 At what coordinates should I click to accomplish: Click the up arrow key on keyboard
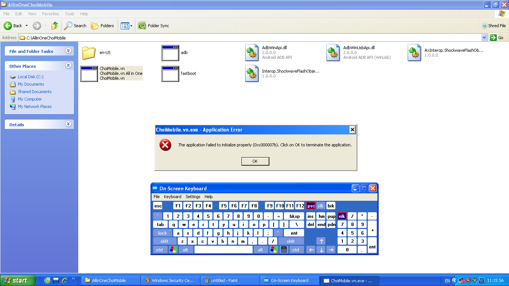click(321, 241)
